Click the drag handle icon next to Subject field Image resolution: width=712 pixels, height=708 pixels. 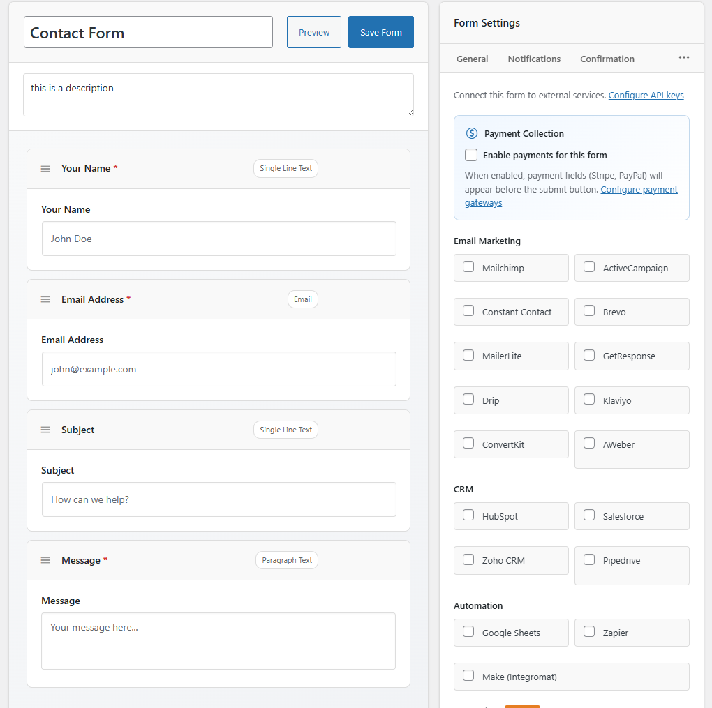45,430
